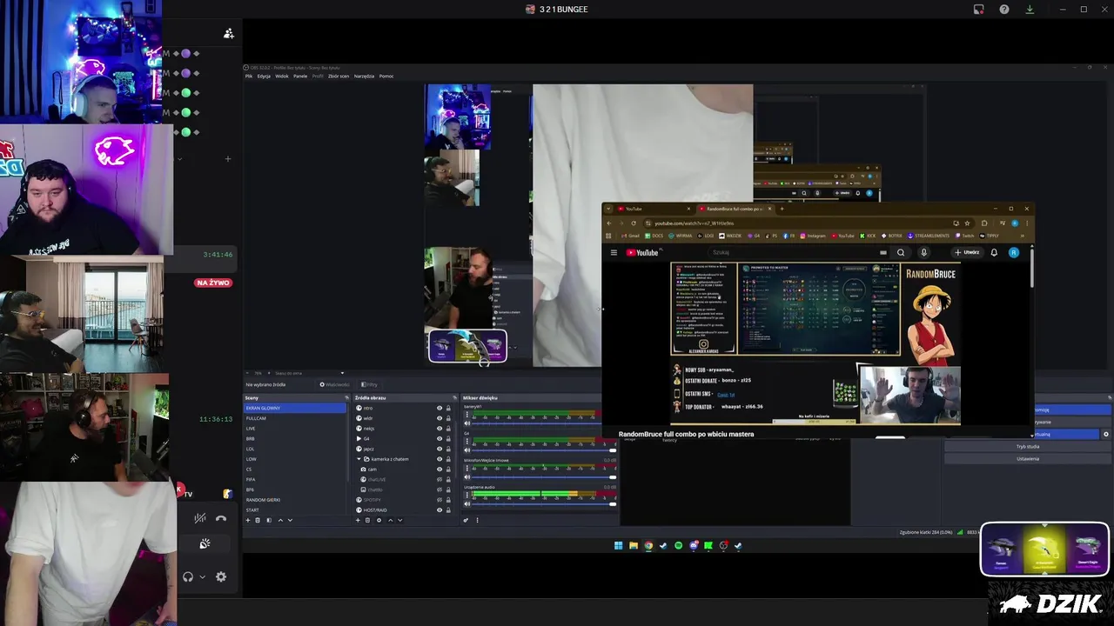
Task: Open the Narzędzia menu in OBS
Action: tap(364, 76)
